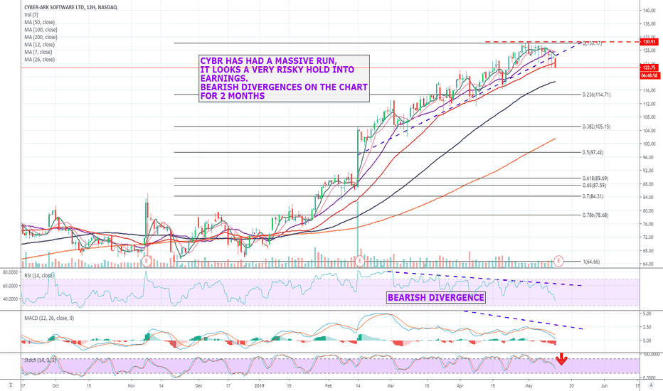Click the 18 date on the time axis

[427, 386]
